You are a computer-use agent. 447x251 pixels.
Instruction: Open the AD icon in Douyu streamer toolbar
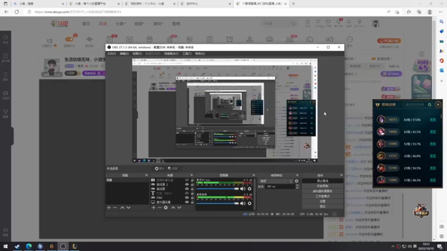[x=130, y=40]
